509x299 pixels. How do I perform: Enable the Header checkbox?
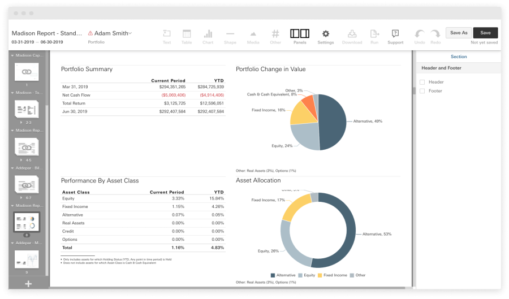pyautogui.click(x=422, y=82)
